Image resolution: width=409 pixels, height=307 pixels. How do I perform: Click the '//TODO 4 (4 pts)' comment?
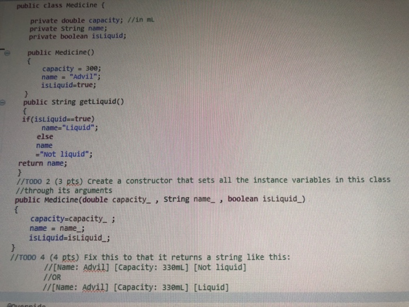tap(150, 257)
